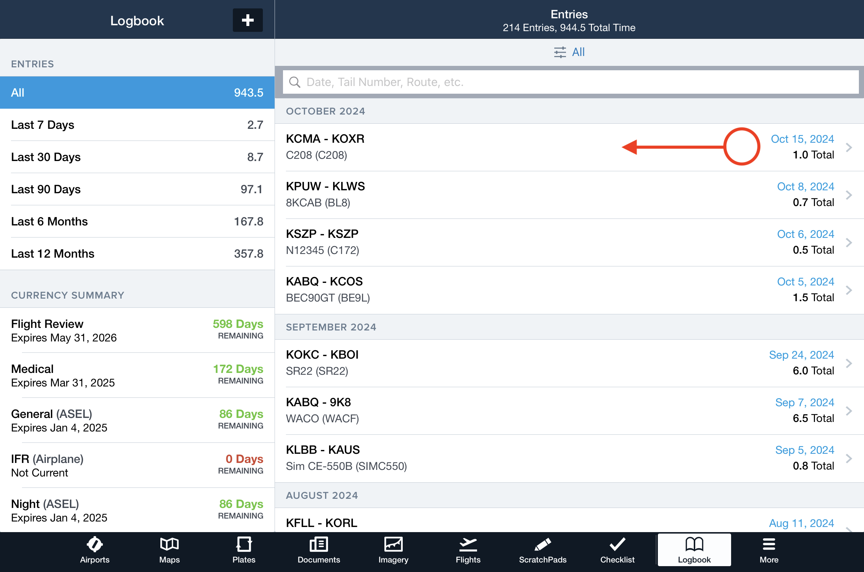The image size is (864, 572).
Task: Expand chevron on Sep 7, 2024 entry
Action: (x=849, y=411)
